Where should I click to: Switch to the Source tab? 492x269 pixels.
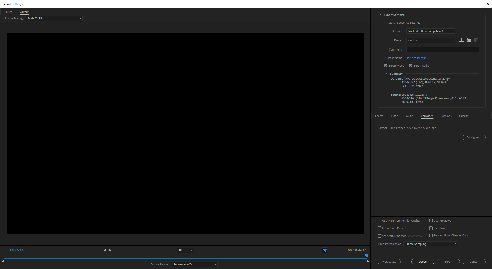pyautogui.click(x=8, y=12)
